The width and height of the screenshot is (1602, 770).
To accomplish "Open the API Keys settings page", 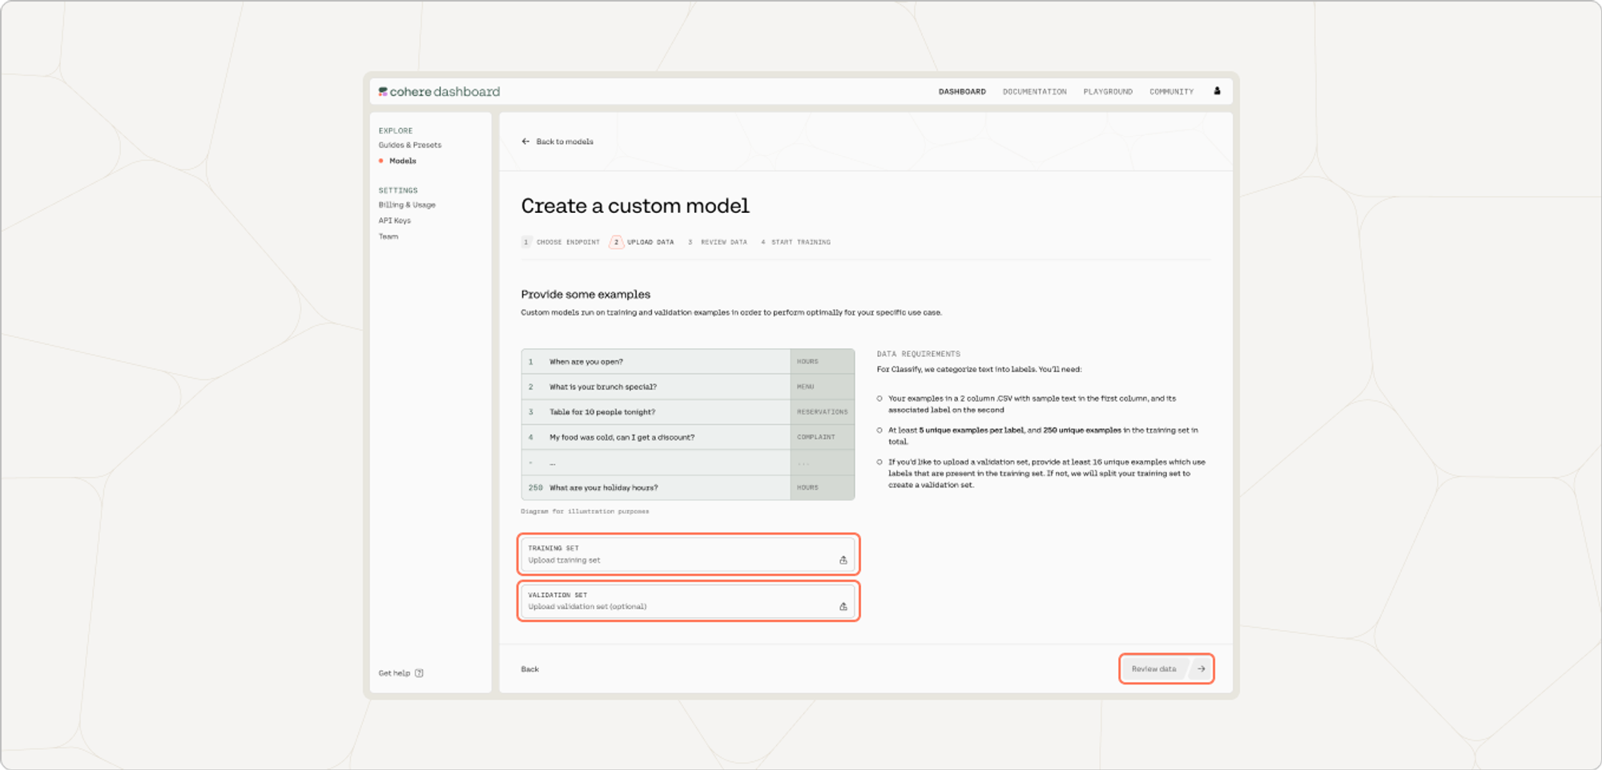I will click(395, 221).
